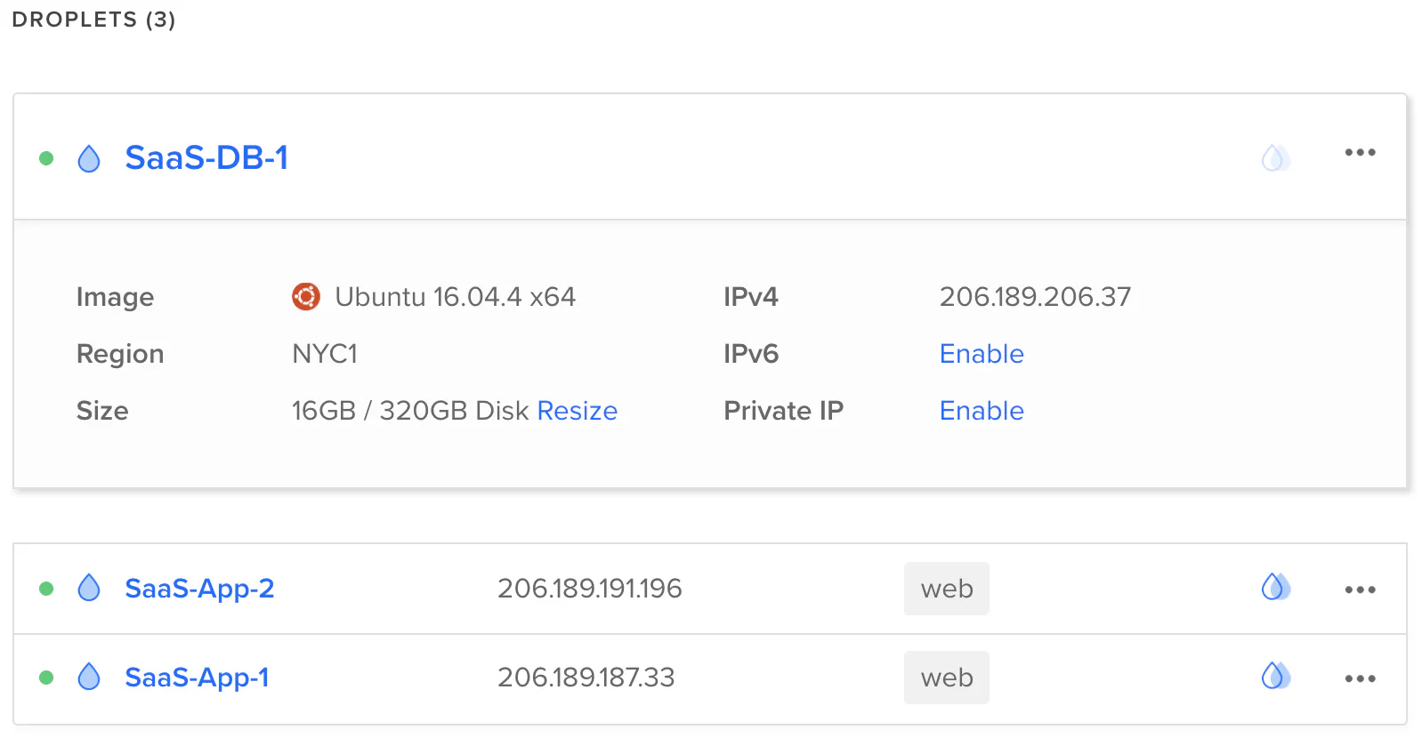Open the SaaS-DB-1 droplet link
This screenshot has width=1422, height=738.
pyautogui.click(x=206, y=157)
